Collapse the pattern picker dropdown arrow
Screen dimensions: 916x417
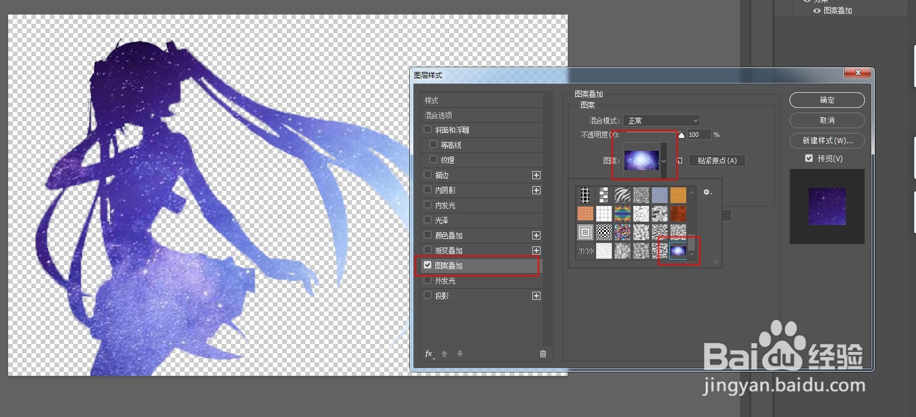tap(663, 161)
